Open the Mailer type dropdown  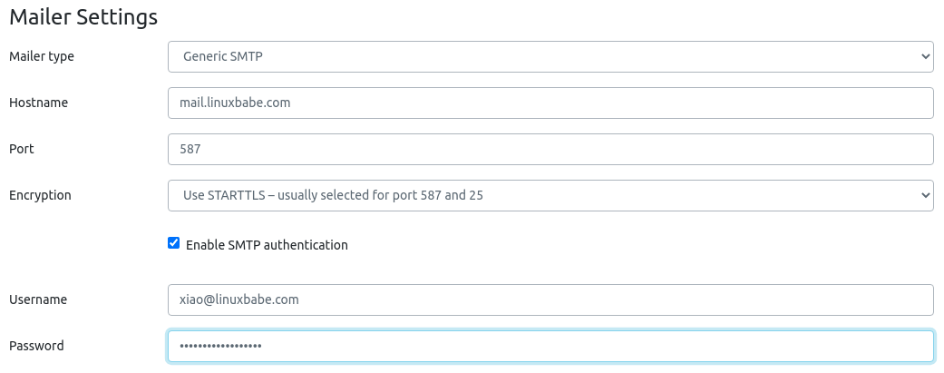click(x=550, y=56)
